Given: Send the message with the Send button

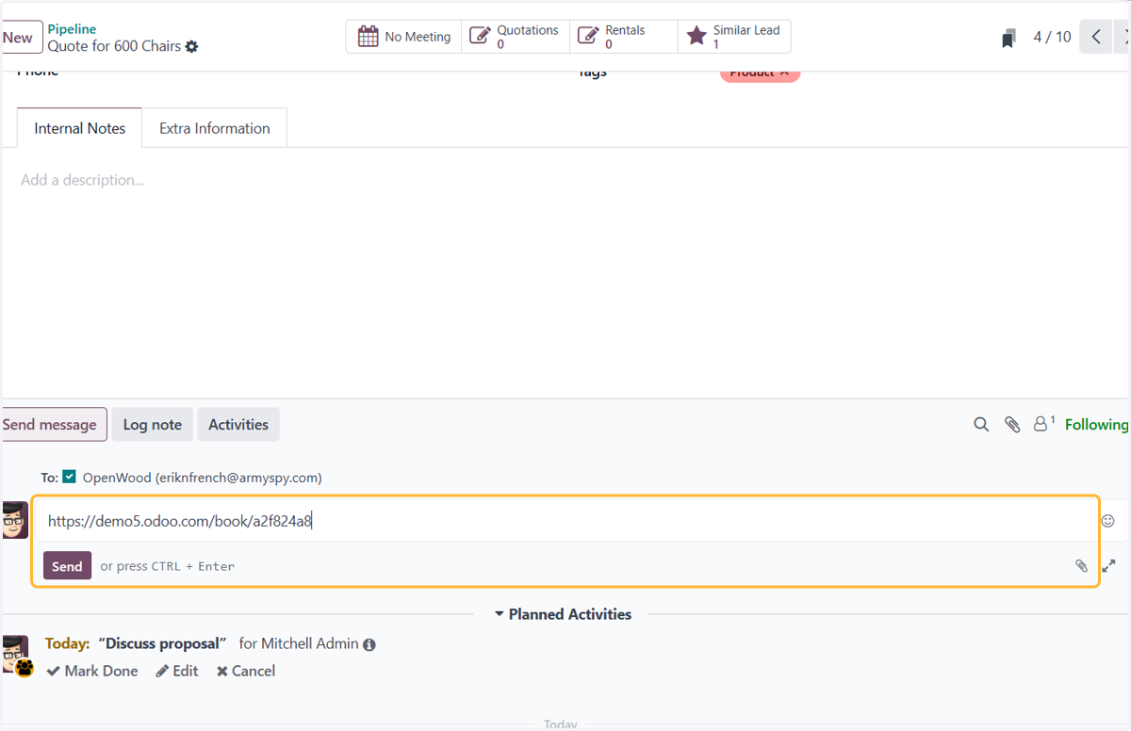Looking at the screenshot, I should click(x=67, y=566).
